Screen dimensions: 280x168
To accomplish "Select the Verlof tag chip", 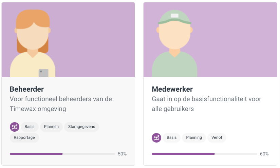I will pos(217,138).
